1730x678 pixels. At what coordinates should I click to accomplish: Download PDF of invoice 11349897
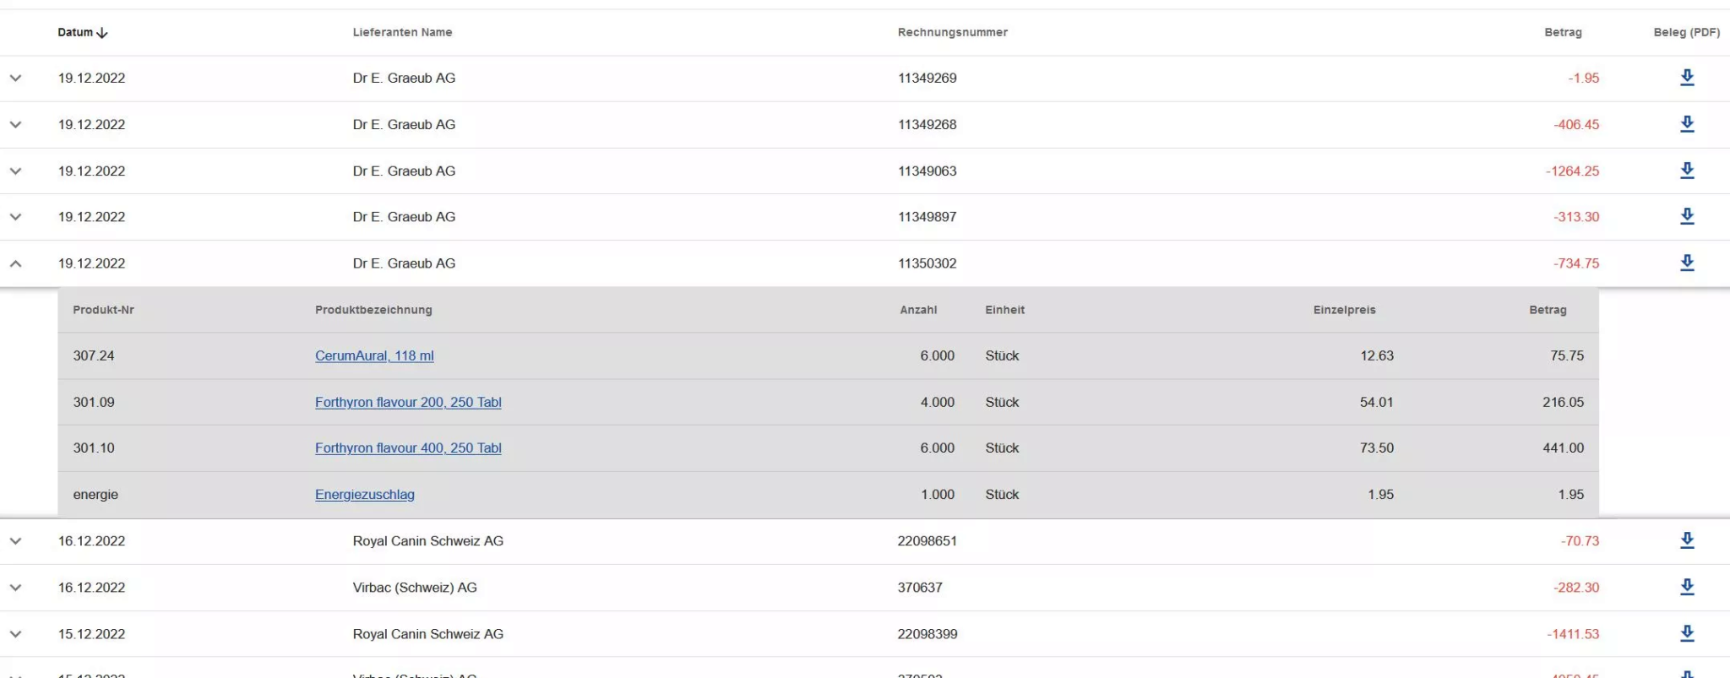pos(1686,216)
